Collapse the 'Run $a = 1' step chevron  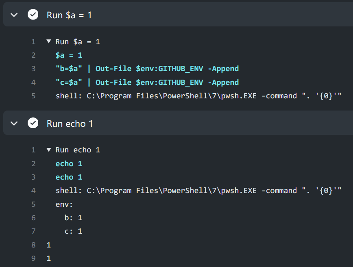coord(14,15)
